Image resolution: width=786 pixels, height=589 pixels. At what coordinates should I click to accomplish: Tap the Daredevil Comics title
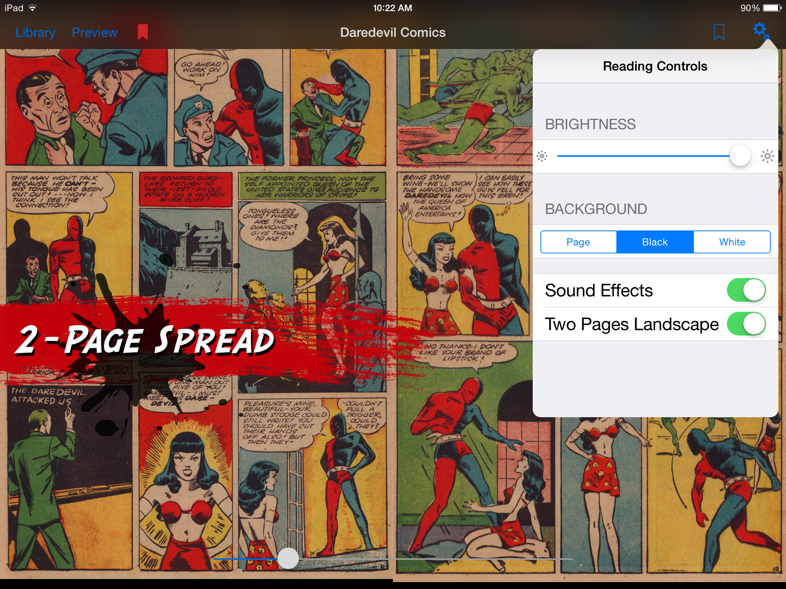(393, 33)
